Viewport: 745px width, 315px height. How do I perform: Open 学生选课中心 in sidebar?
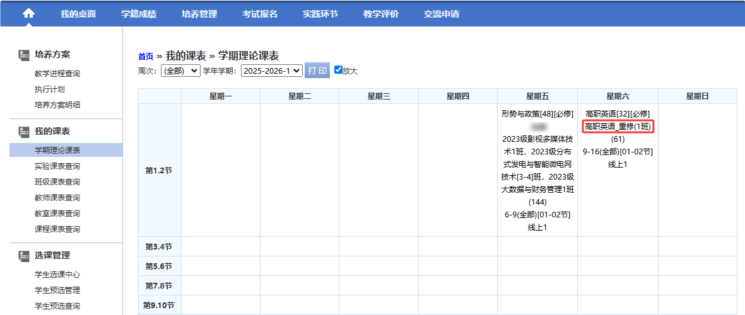tap(57, 275)
